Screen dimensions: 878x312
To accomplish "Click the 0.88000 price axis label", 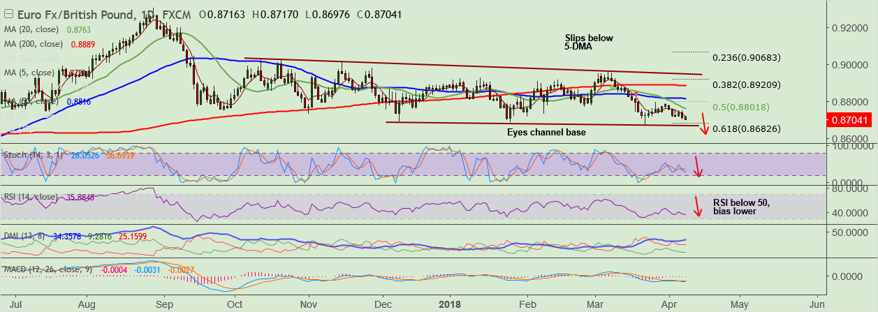I will tap(851, 101).
